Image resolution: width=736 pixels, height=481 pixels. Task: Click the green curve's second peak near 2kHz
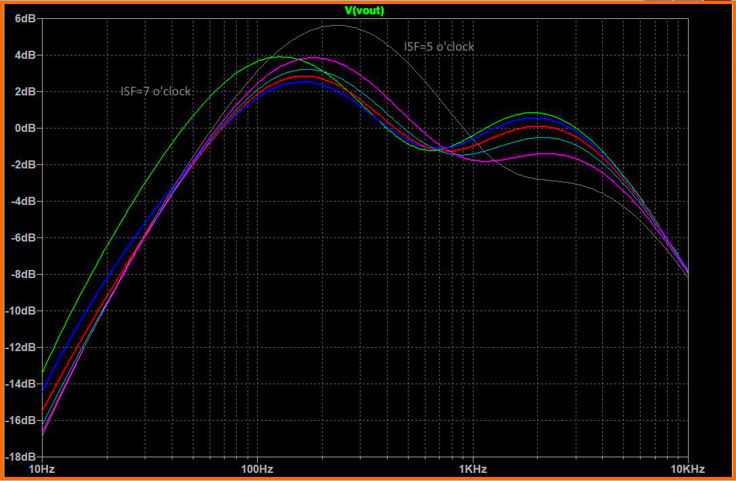point(533,112)
